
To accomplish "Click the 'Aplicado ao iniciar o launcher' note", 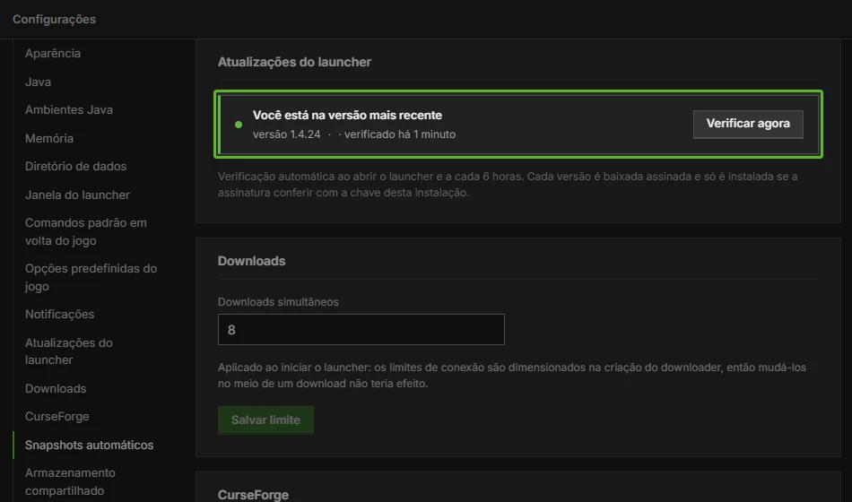I will (x=512, y=376).
